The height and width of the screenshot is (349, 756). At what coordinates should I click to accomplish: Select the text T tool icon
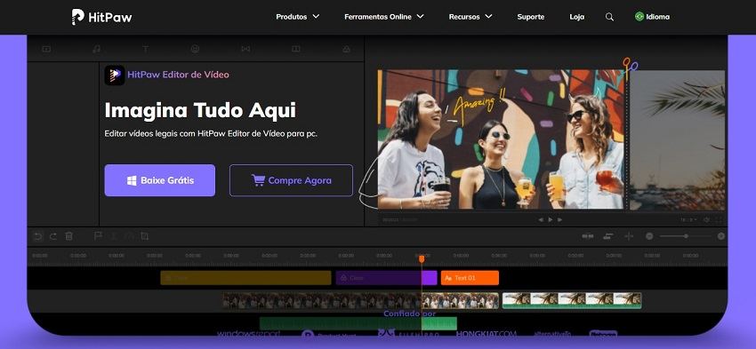(x=146, y=49)
